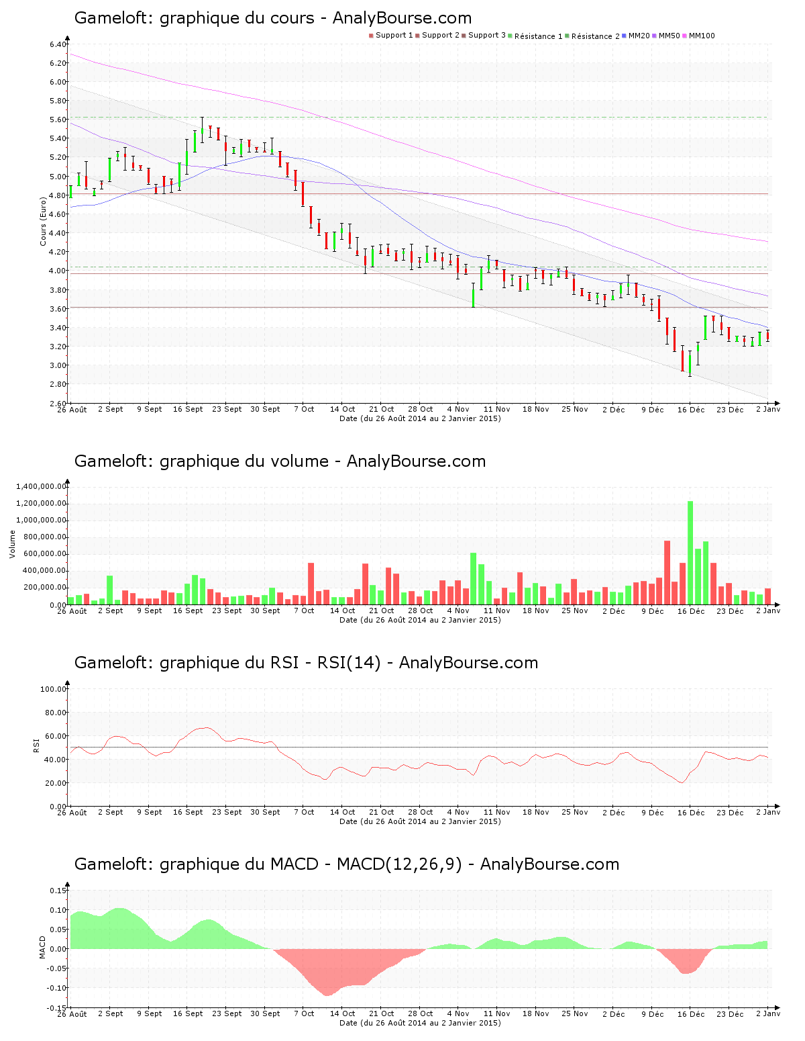Click the '2.60' price axis value
The image size is (805, 1041).
(x=58, y=403)
